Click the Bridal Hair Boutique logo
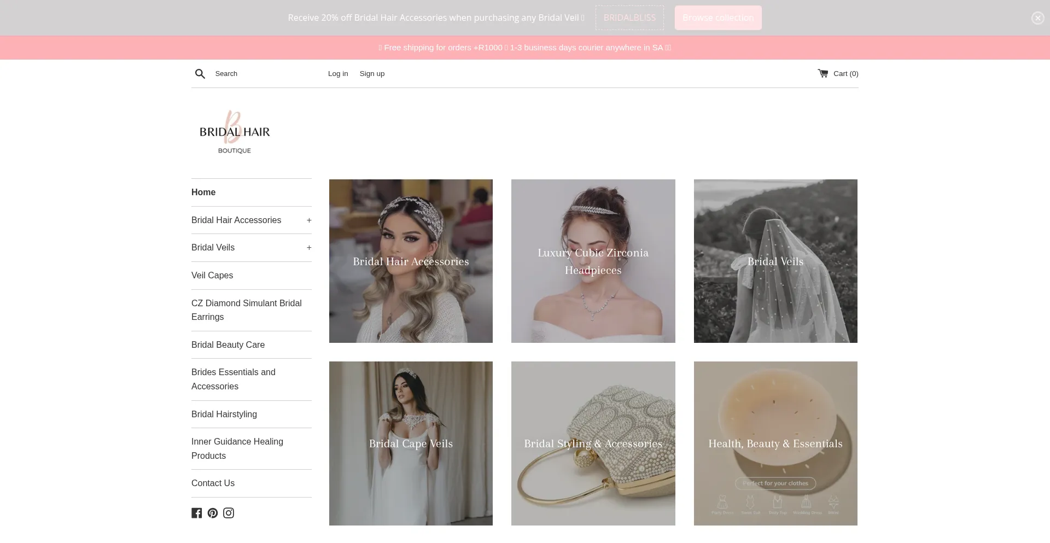Image resolution: width=1050 pixels, height=543 pixels. (235, 132)
